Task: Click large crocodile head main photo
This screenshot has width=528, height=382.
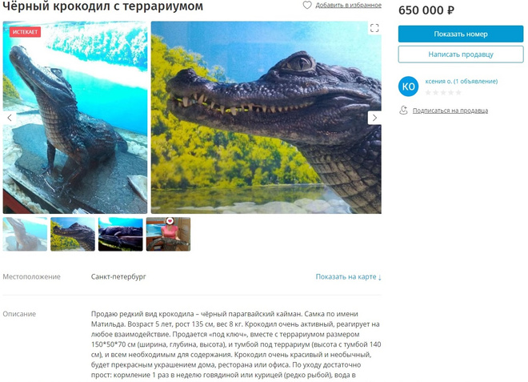Action: coord(266,118)
